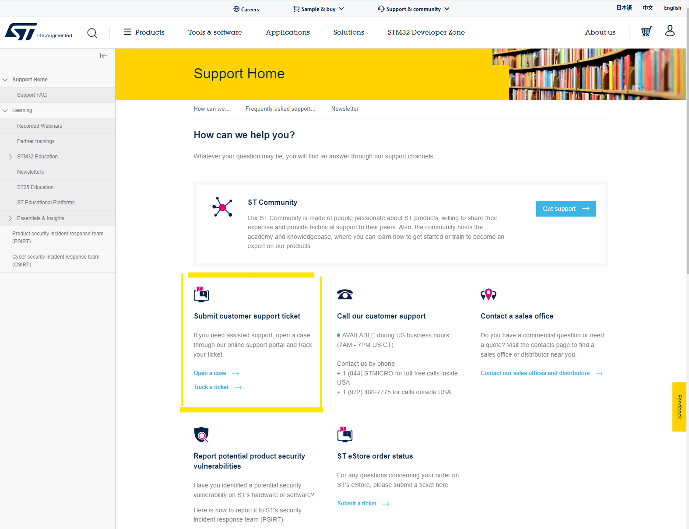This screenshot has width=689, height=529.
Task: Open the Sample & buy dropdown
Action: 319,9
